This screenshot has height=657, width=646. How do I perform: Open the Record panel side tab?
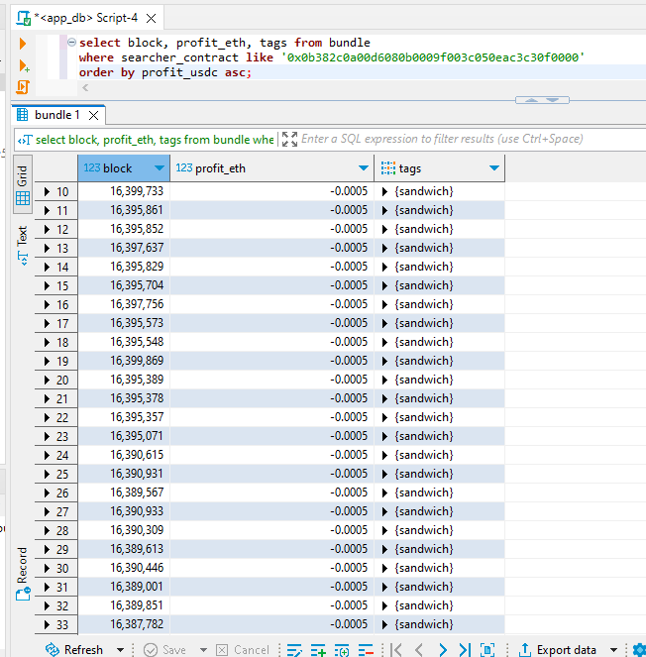[x=23, y=573]
